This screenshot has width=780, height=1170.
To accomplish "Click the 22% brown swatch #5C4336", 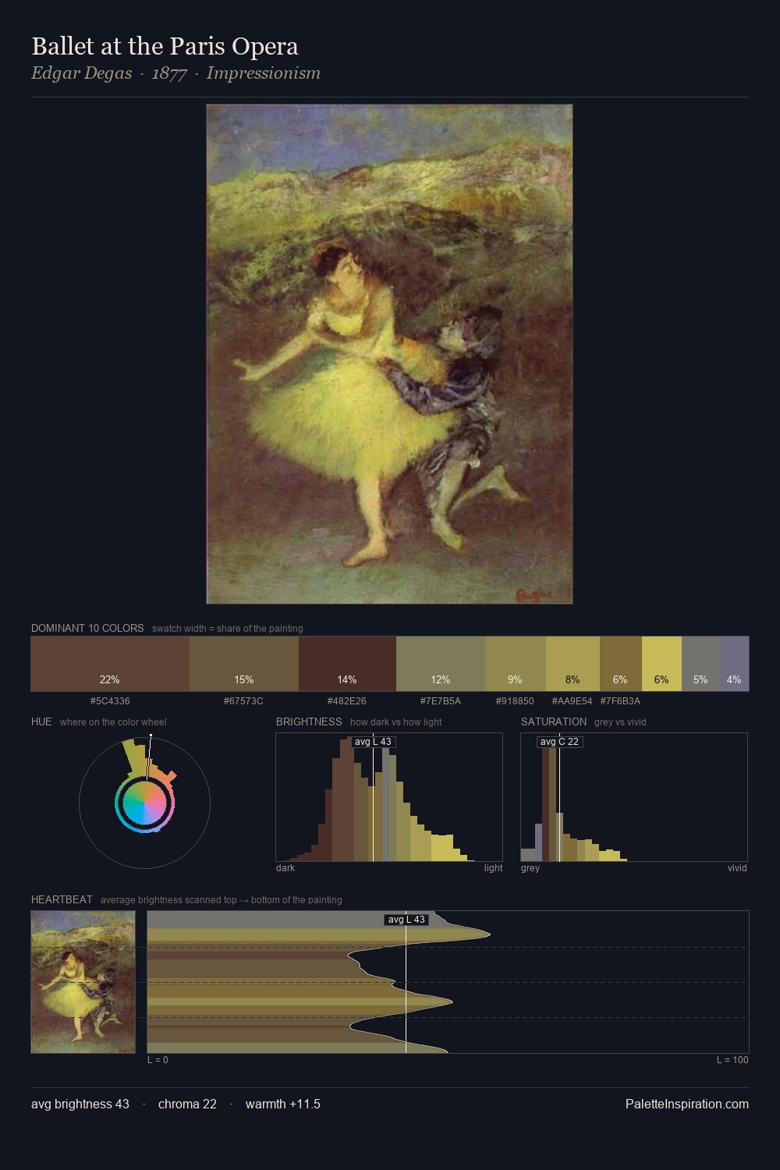I will [110, 664].
